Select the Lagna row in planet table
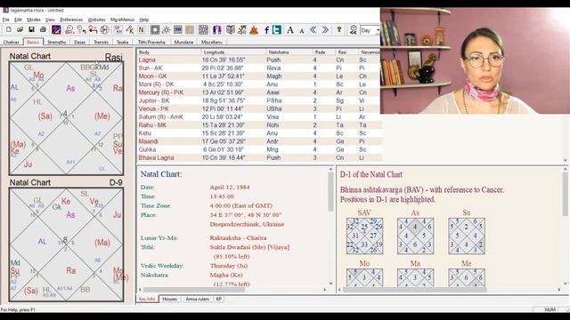This screenshot has width=570, height=320. tap(259, 60)
